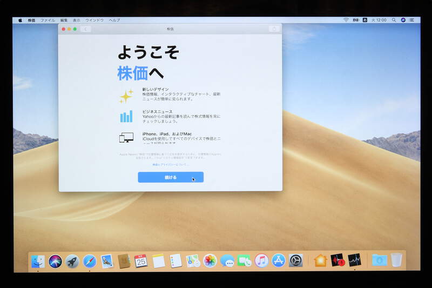Open System Preferences gear icon
The width and height of the screenshot is (432, 288).
click(295, 261)
